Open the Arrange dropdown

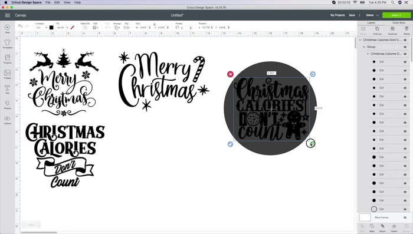click(x=117, y=27)
